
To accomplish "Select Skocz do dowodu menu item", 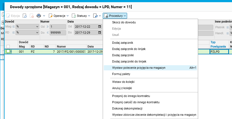I will (150, 22).
